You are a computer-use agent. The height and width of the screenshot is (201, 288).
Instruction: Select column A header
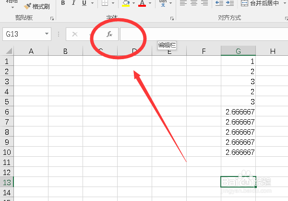31,51
